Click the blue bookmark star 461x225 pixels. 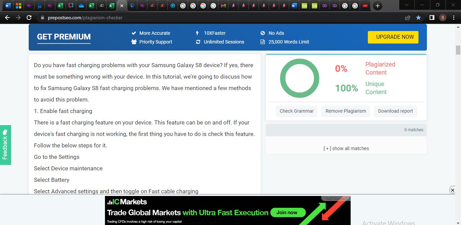pyautogui.click(x=418, y=18)
